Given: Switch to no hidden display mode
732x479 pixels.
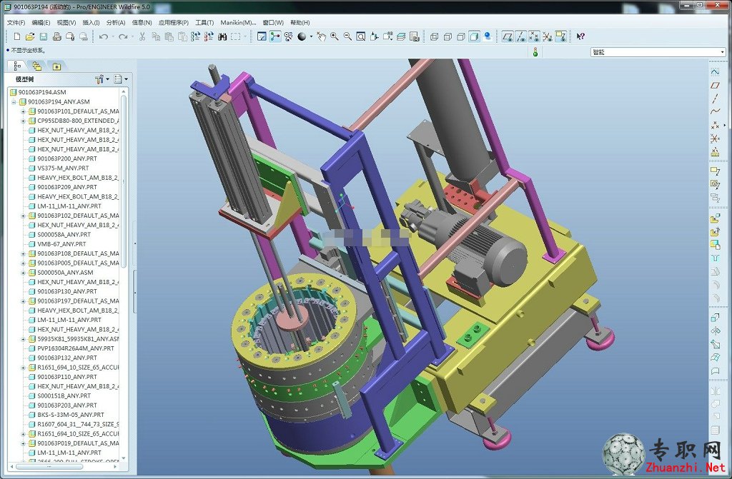Looking at the screenshot, I should [461, 36].
